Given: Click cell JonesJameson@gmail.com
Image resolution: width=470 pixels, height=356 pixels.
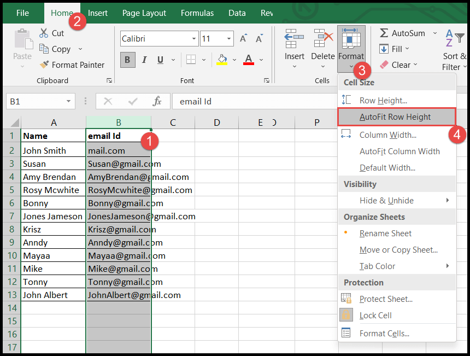Looking at the screenshot, I should pyautogui.click(x=119, y=216).
